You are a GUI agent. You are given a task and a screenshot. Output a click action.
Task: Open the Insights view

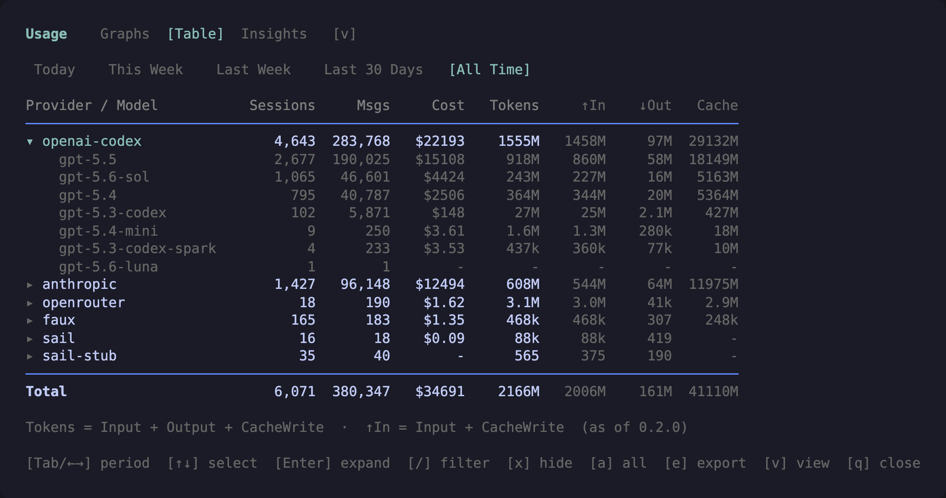click(x=274, y=34)
